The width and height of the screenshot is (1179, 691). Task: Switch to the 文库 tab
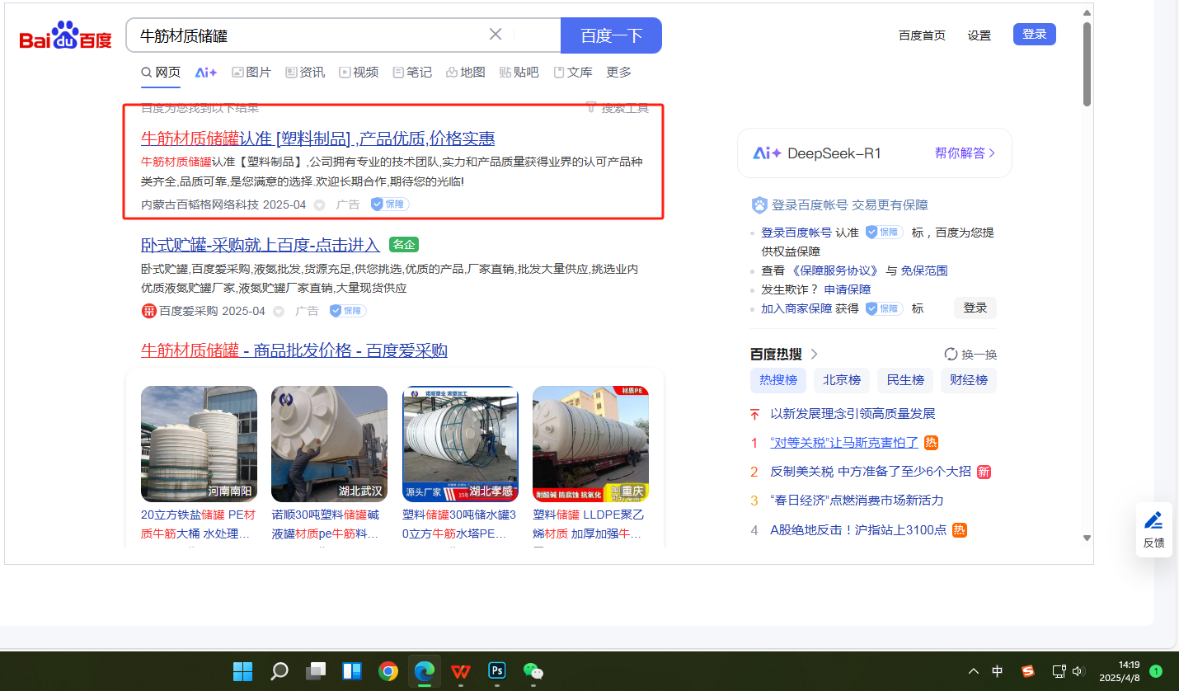573,73
